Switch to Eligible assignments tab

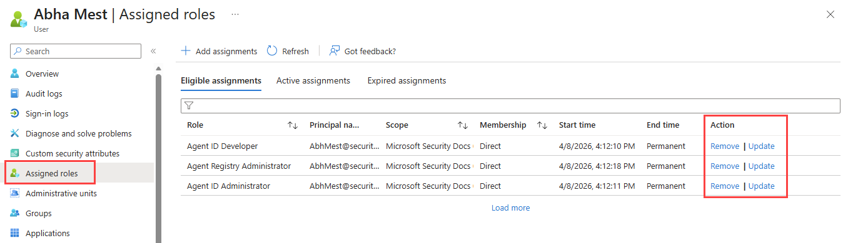pos(221,81)
